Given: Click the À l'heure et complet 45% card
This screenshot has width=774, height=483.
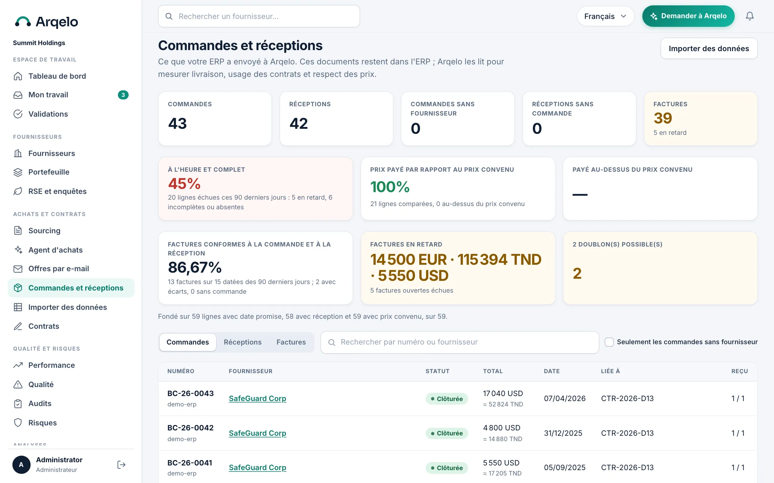Looking at the screenshot, I should 255,189.
